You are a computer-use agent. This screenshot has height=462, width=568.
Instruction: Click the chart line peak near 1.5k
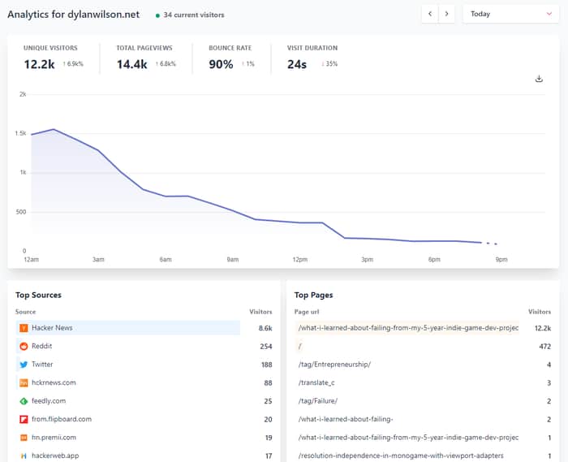54,129
